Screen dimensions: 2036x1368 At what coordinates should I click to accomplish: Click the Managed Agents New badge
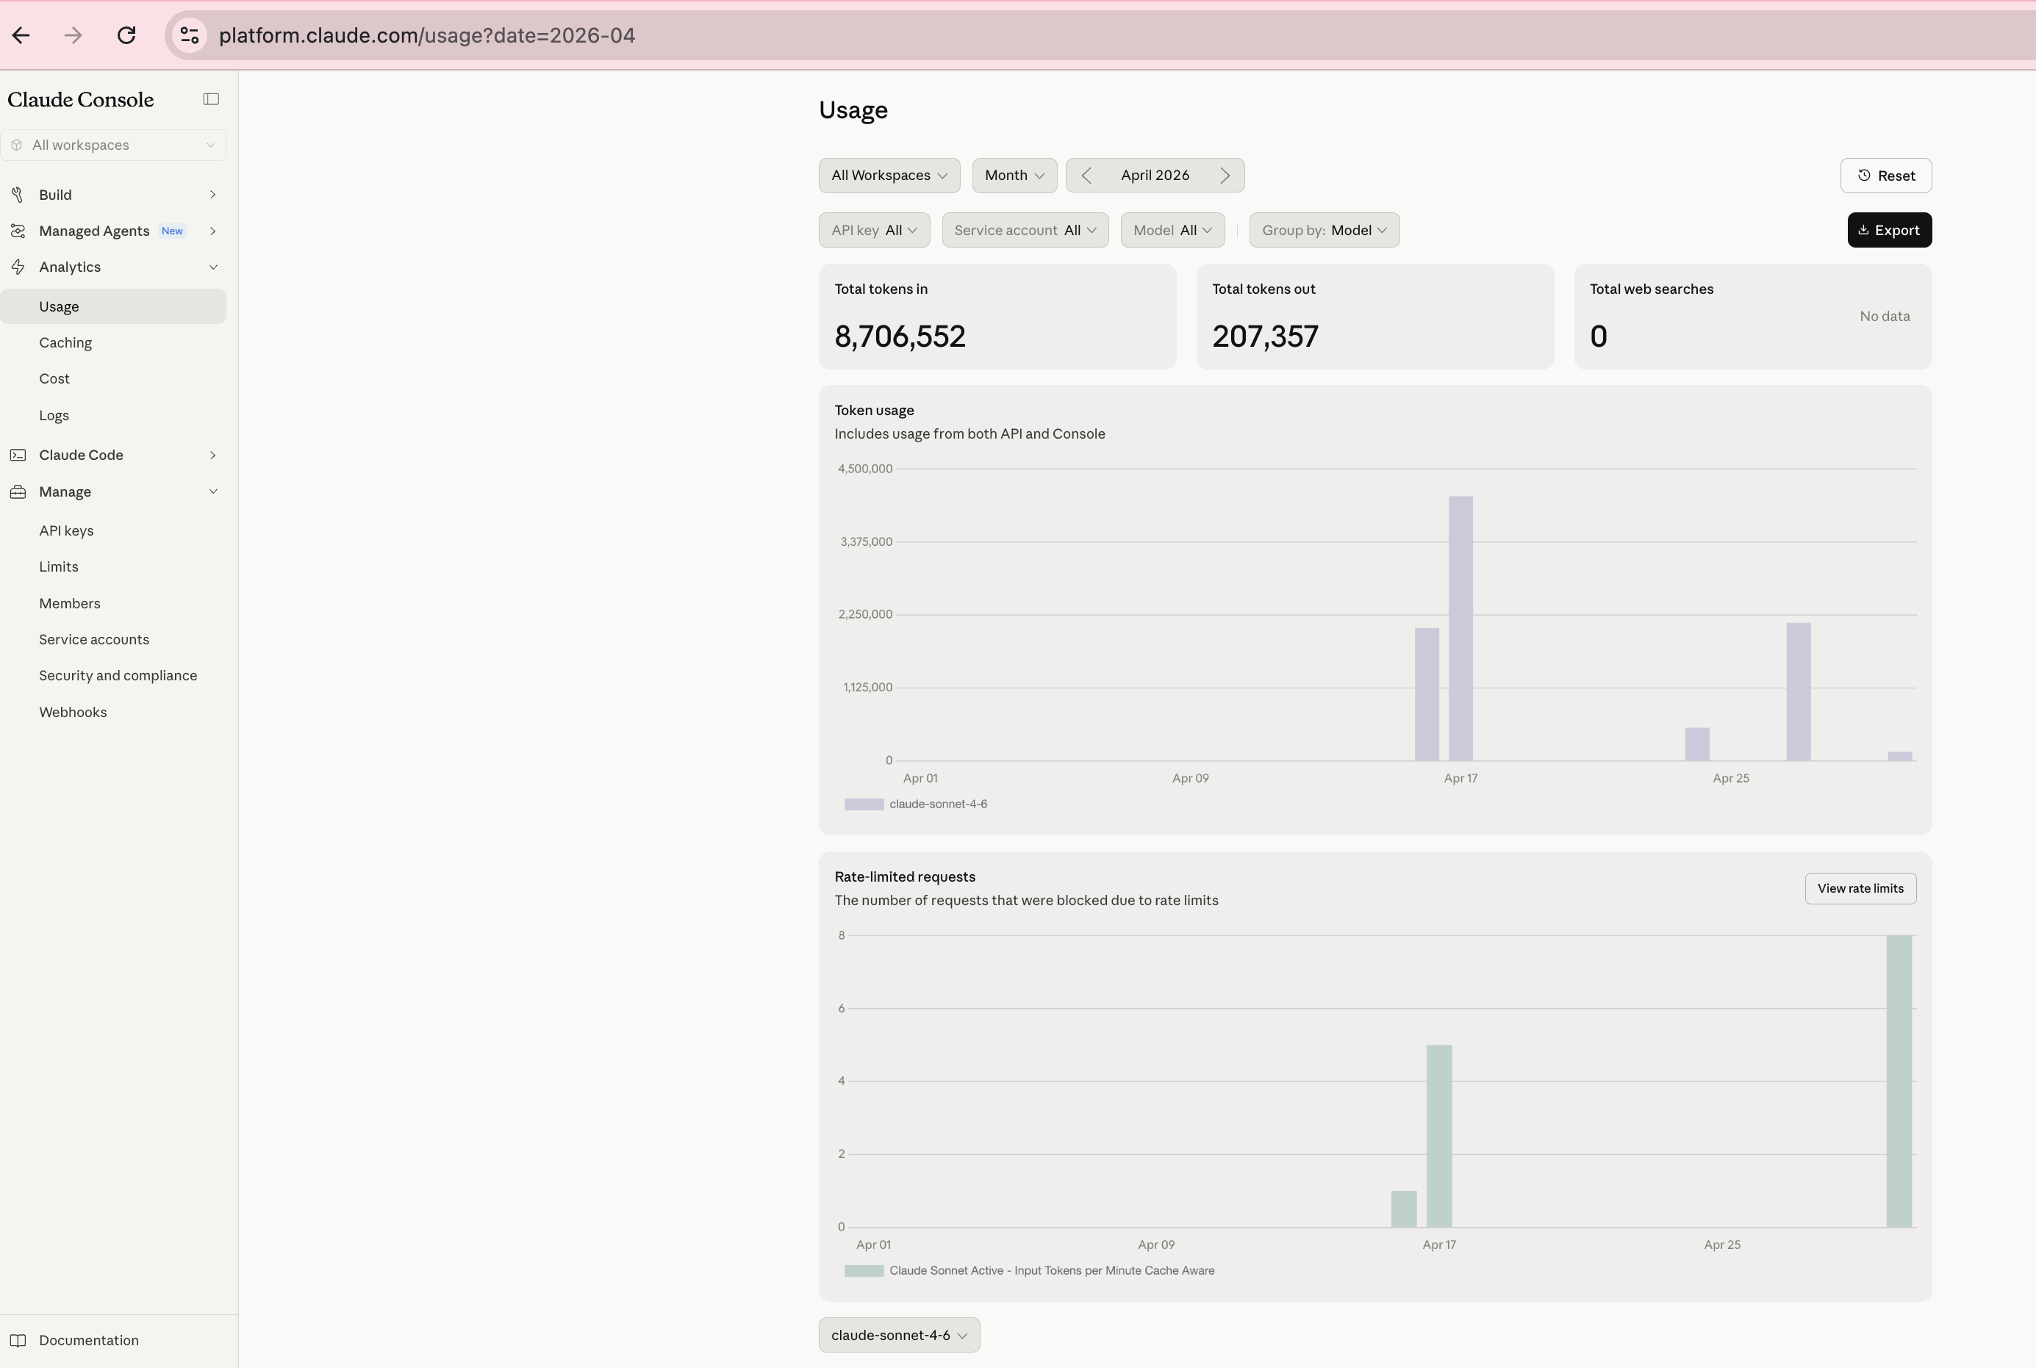[x=172, y=231]
